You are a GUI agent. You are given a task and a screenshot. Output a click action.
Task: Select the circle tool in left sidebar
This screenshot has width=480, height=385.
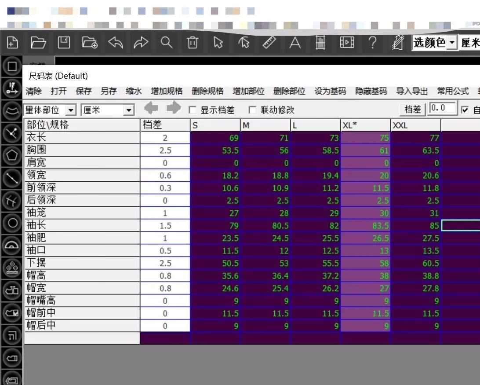[x=12, y=223]
